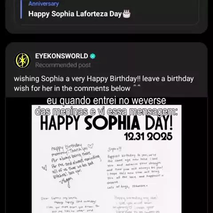
Task: View the faded bottom-right birthday note
Action: [x=136, y=205]
